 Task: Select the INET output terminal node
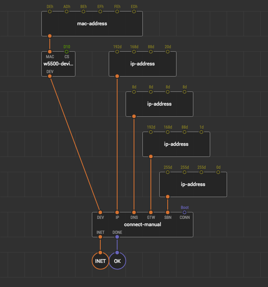click(100, 261)
